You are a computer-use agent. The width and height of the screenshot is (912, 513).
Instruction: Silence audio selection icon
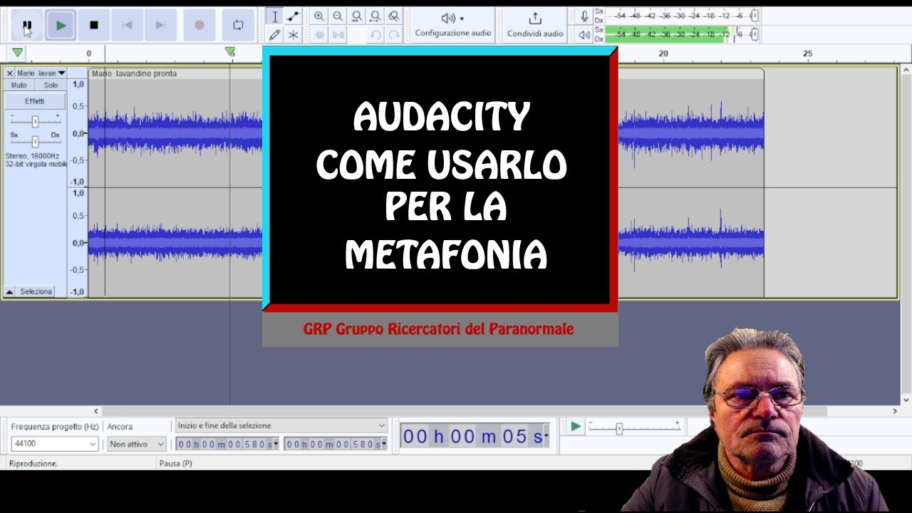point(338,34)
